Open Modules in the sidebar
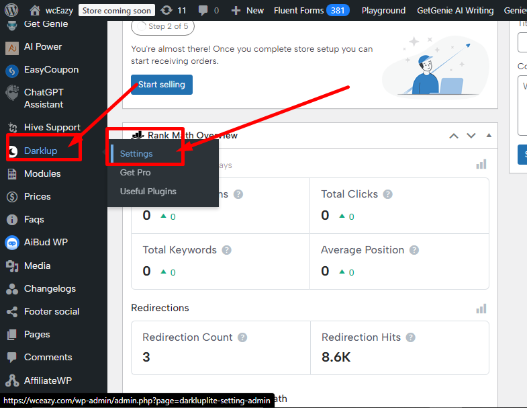 tap(42, 173)
